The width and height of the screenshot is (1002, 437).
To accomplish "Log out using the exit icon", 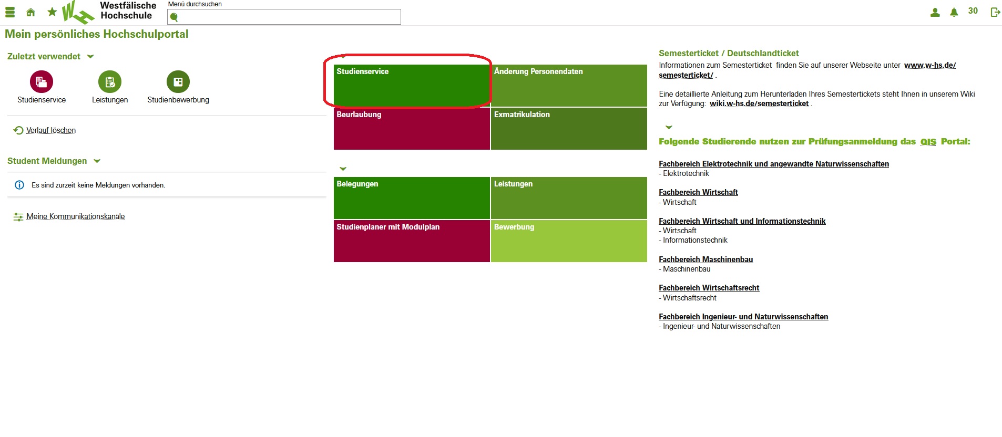I will (x=995, y=12).
